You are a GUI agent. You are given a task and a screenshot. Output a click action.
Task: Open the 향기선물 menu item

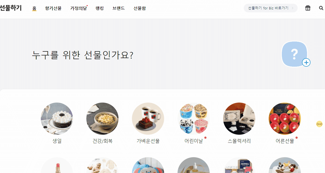pos(53,8)
